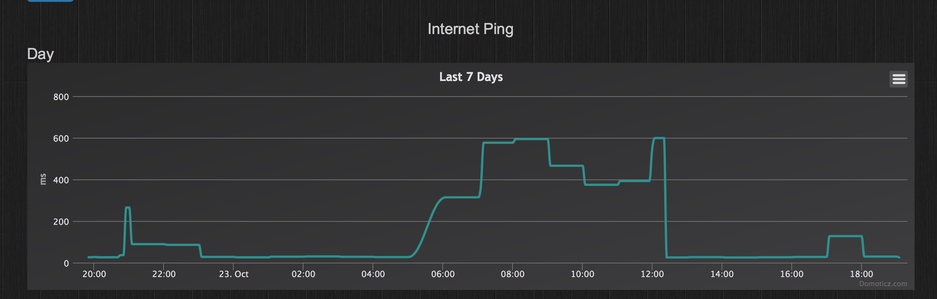Click the 20:00 x-axis label

pos(94,274)
